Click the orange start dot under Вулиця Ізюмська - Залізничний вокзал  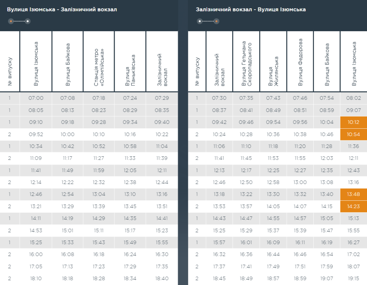11,22
